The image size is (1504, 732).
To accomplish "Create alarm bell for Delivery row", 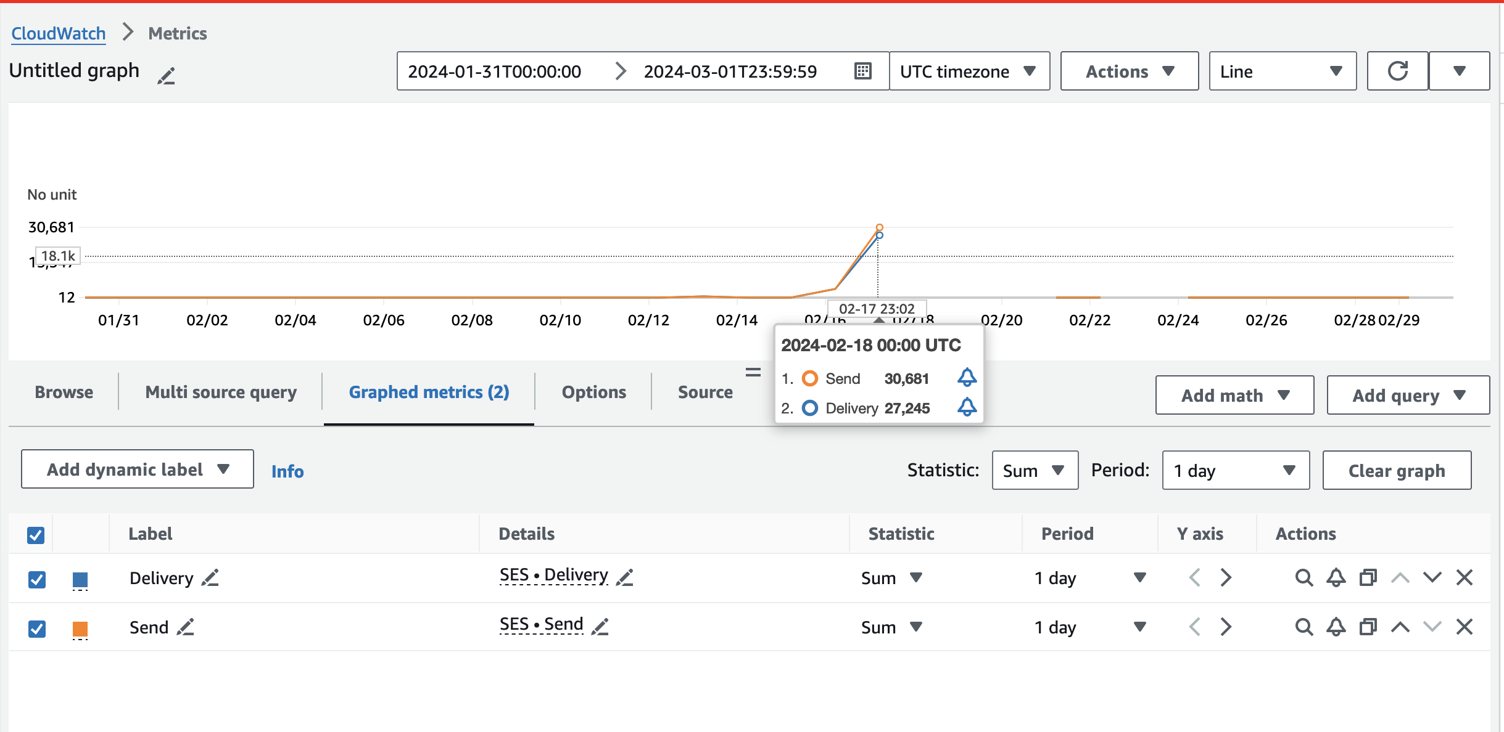I will [1336, 578].
